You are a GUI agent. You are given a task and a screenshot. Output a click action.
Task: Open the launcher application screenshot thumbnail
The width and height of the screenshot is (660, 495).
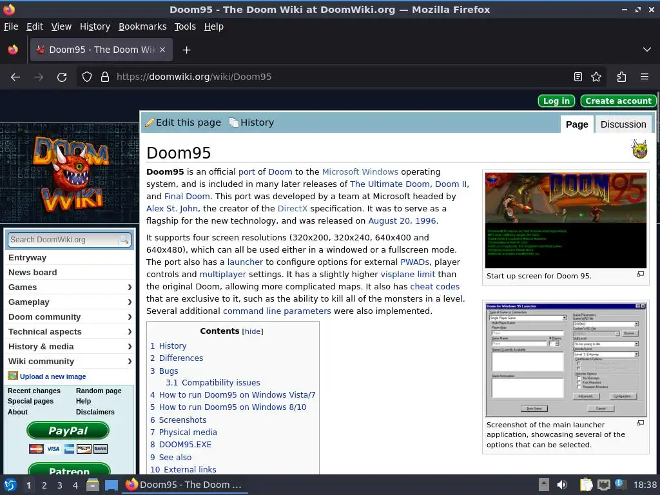565,360
